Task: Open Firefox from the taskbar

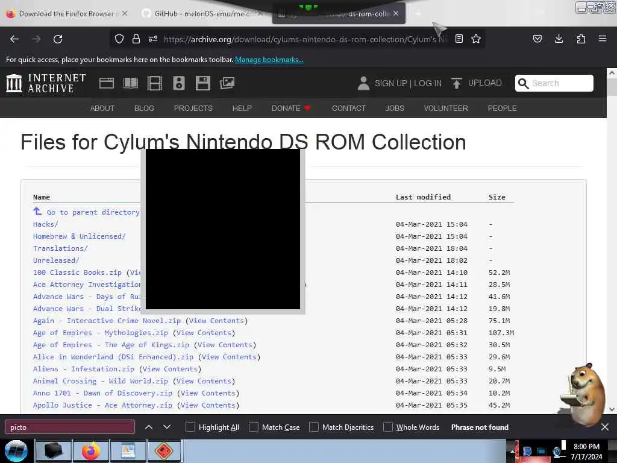Action: 90,451
